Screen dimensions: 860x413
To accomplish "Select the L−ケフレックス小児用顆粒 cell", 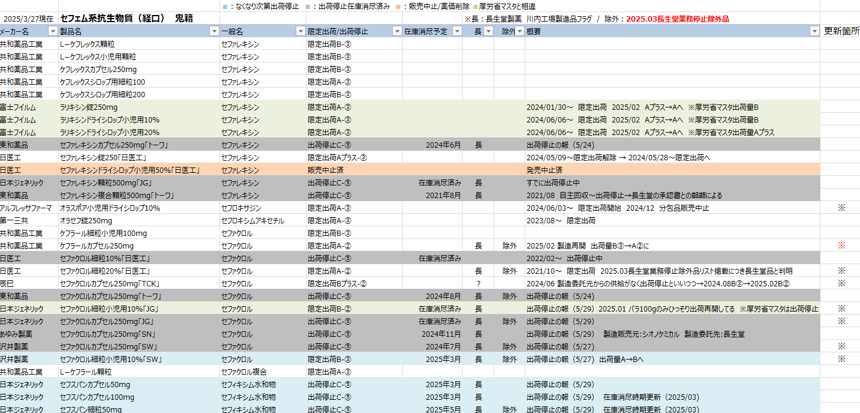I will click(x=139, y=56).
